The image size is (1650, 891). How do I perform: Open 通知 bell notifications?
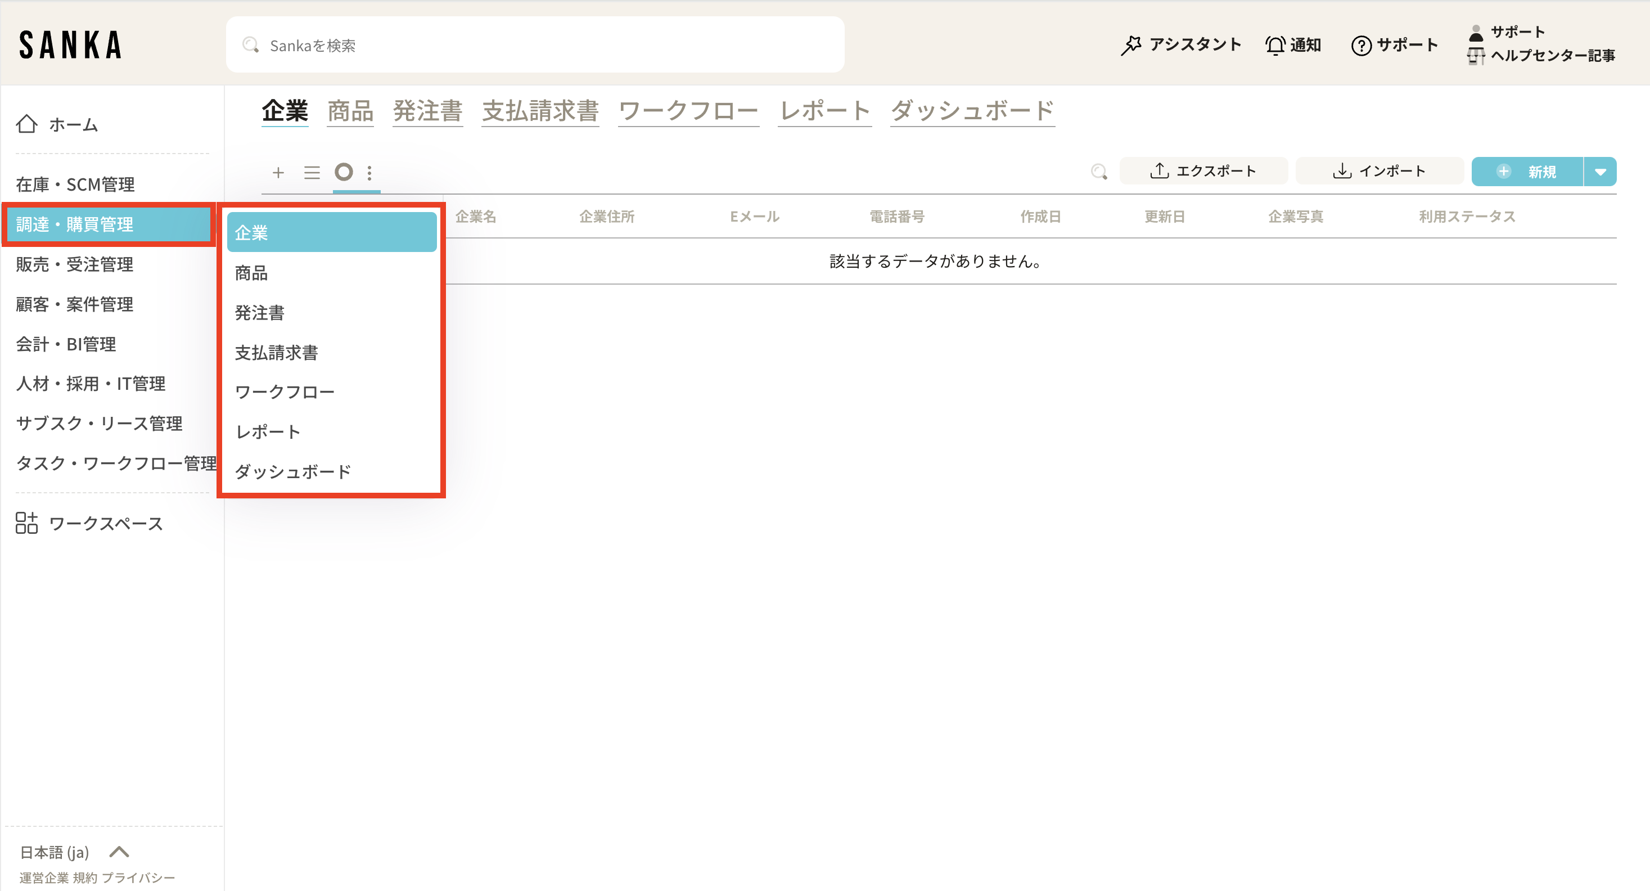1275,45
